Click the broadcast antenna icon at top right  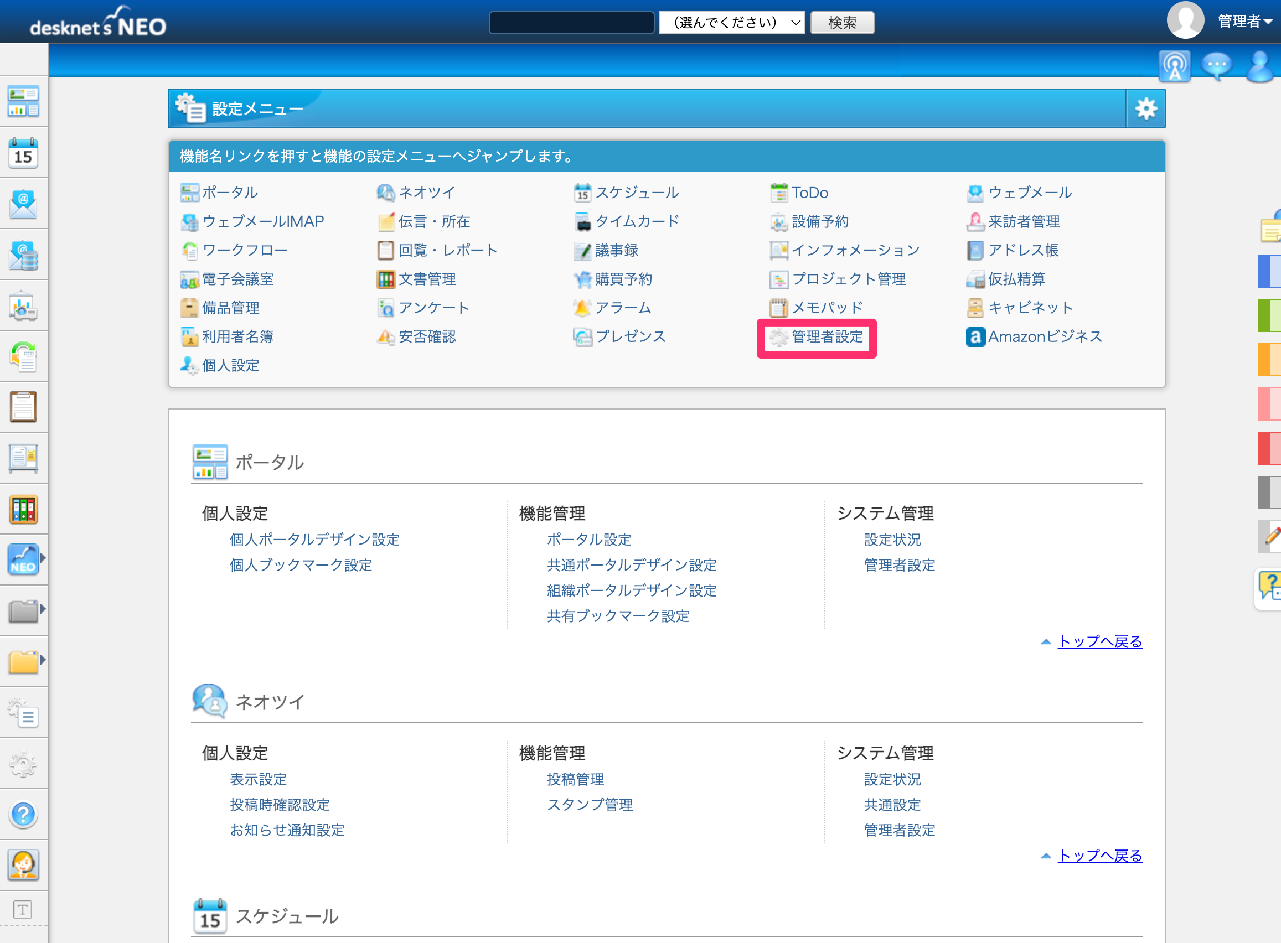(1175, 66)
